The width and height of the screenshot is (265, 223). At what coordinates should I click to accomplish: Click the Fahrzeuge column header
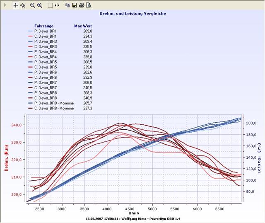click(43, 26)
